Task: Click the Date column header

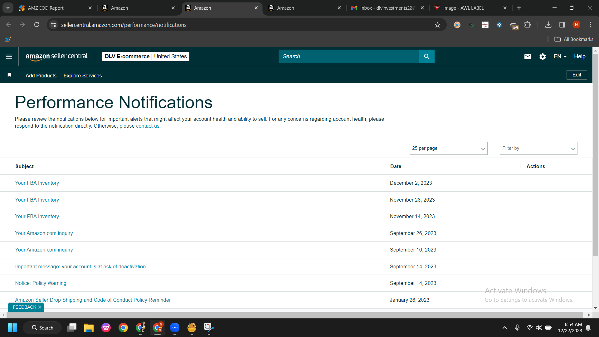Action: click(396, 166)
